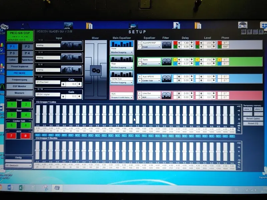Select preset P 2
This screenshot has height=200, width=267.
pos(27,47)
